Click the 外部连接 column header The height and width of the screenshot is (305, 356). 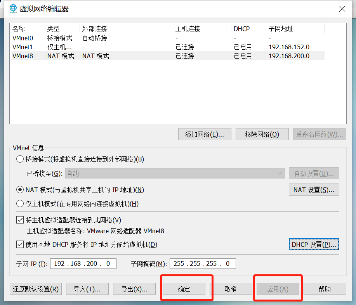pos(127,29)
